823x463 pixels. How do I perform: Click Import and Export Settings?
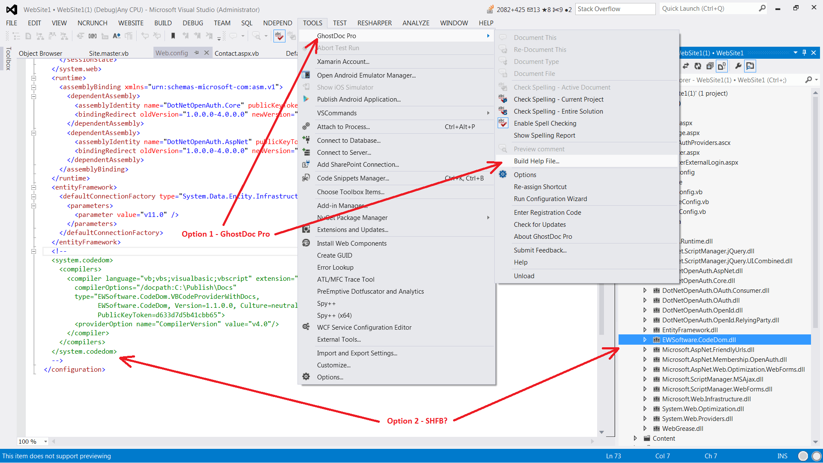(397, 353)
